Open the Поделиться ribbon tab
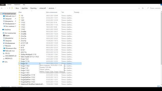This screenshot has height=91, width=162. [x=17, y=5]
